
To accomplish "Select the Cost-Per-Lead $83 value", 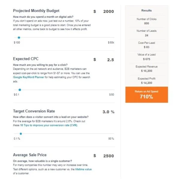I will 147,47.
